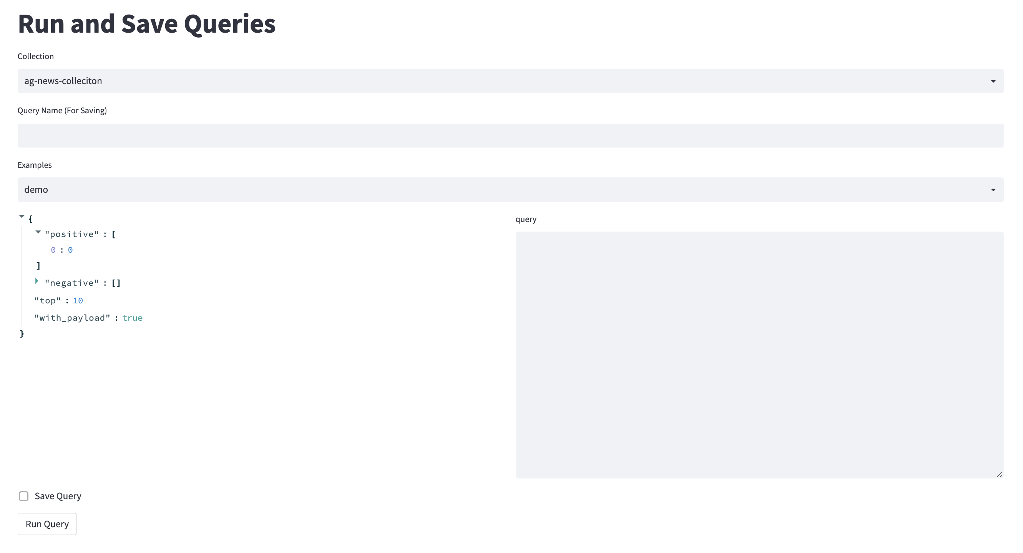Click the "top" key label
The width and height of the screenshot is (1023, 553).
(x=48, y=301)
